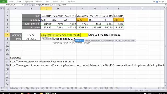Open Excel icon in the taskbar
The height and width of the screenshot is (94, 167).
click(x=47, y=93)
